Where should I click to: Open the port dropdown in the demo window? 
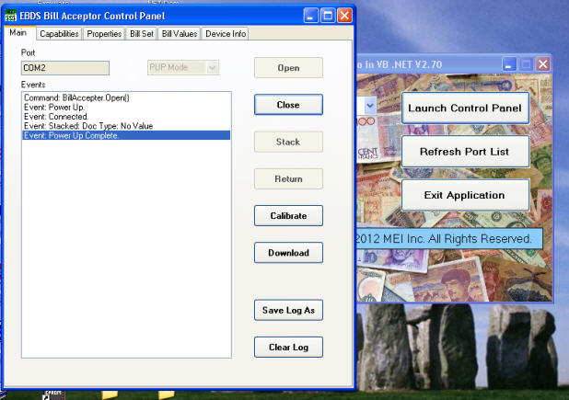click(x=370, y=106)
